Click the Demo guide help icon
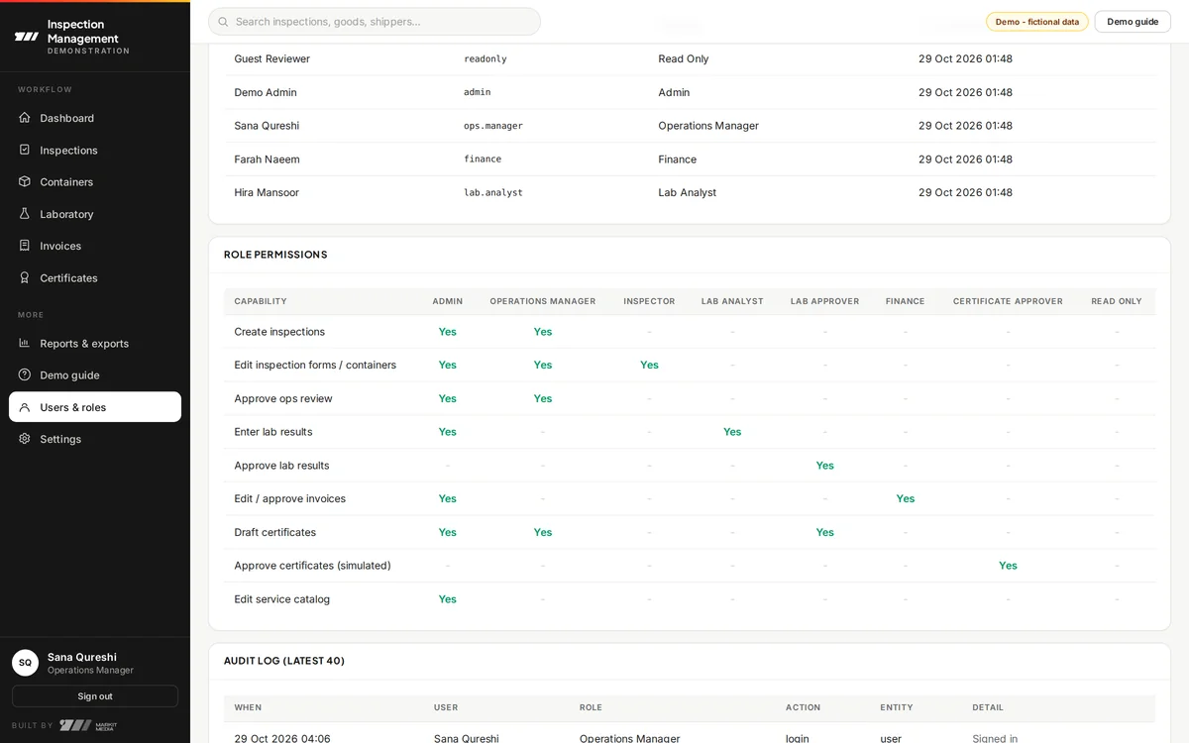Screen dimensions: 1189x743 25,374
